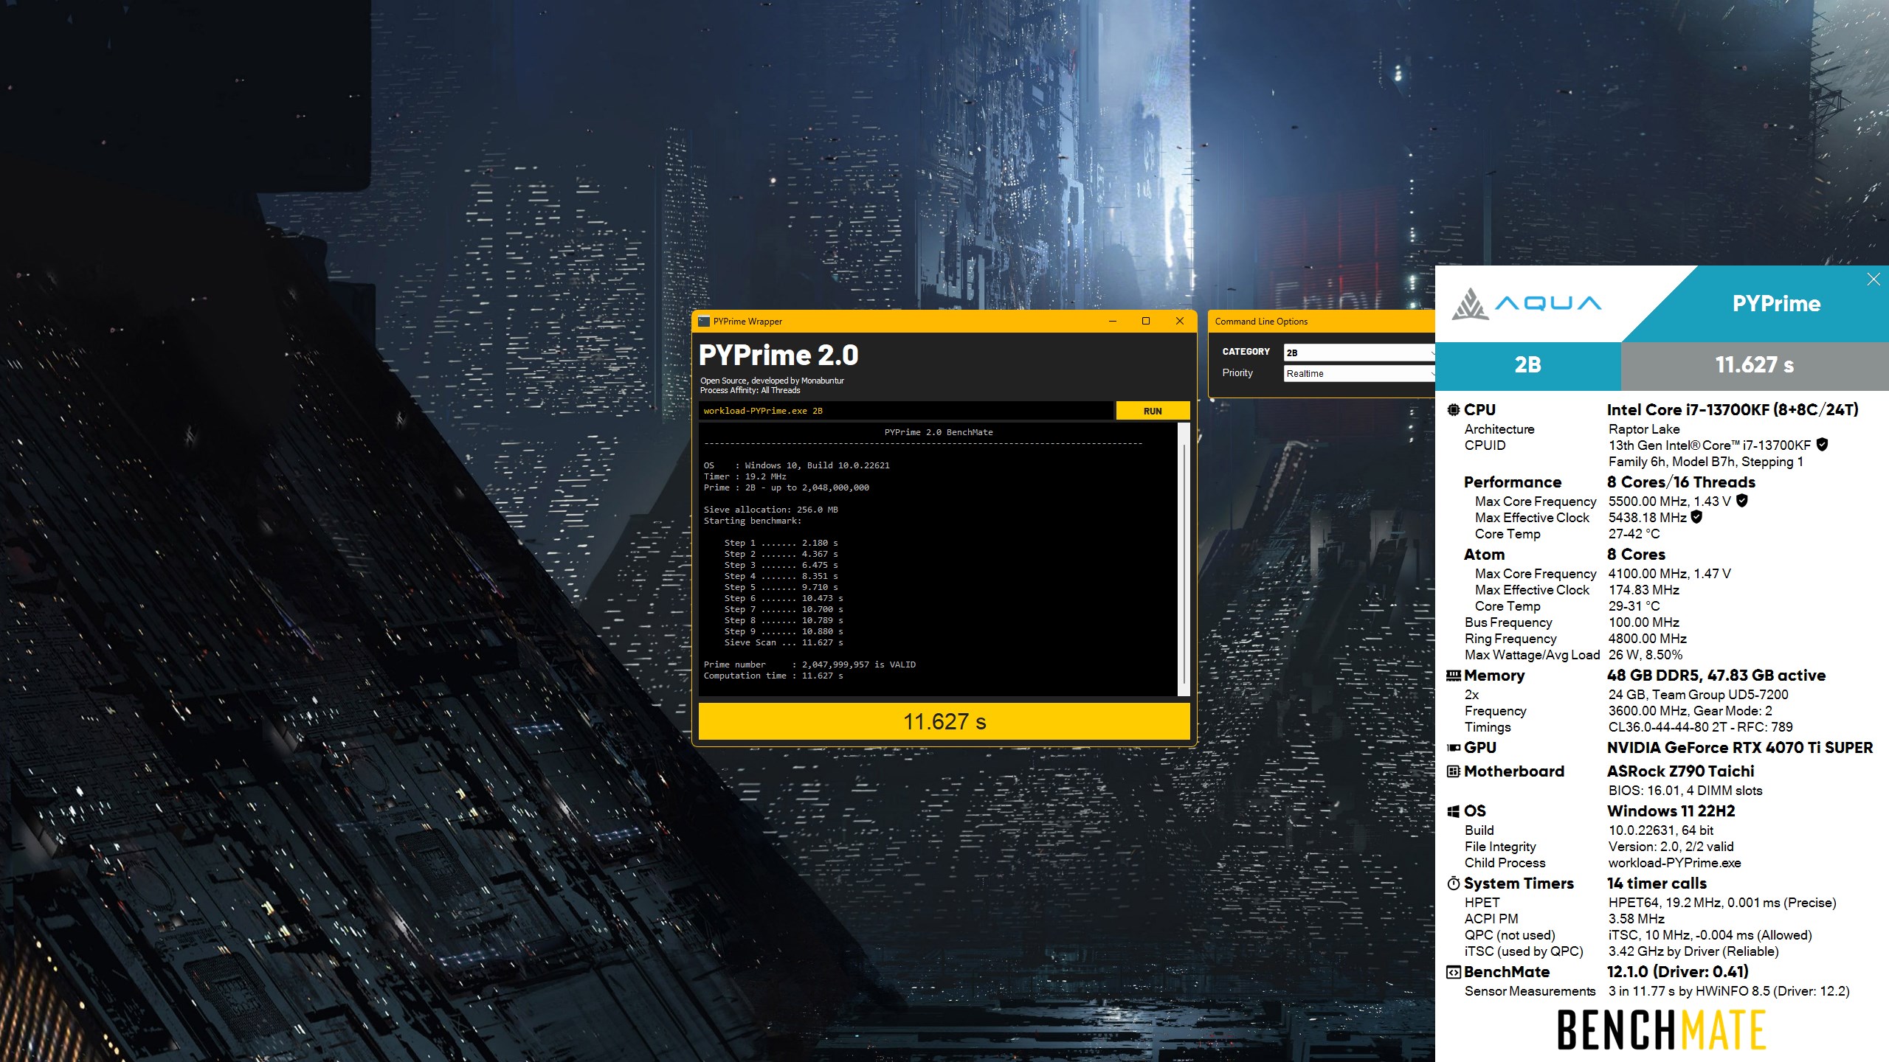Image resolution: width=1889 pixels, height=1062 pixels.
Task: Click the BenchMate version 12.1.0 text
Action: (1678, 972)
